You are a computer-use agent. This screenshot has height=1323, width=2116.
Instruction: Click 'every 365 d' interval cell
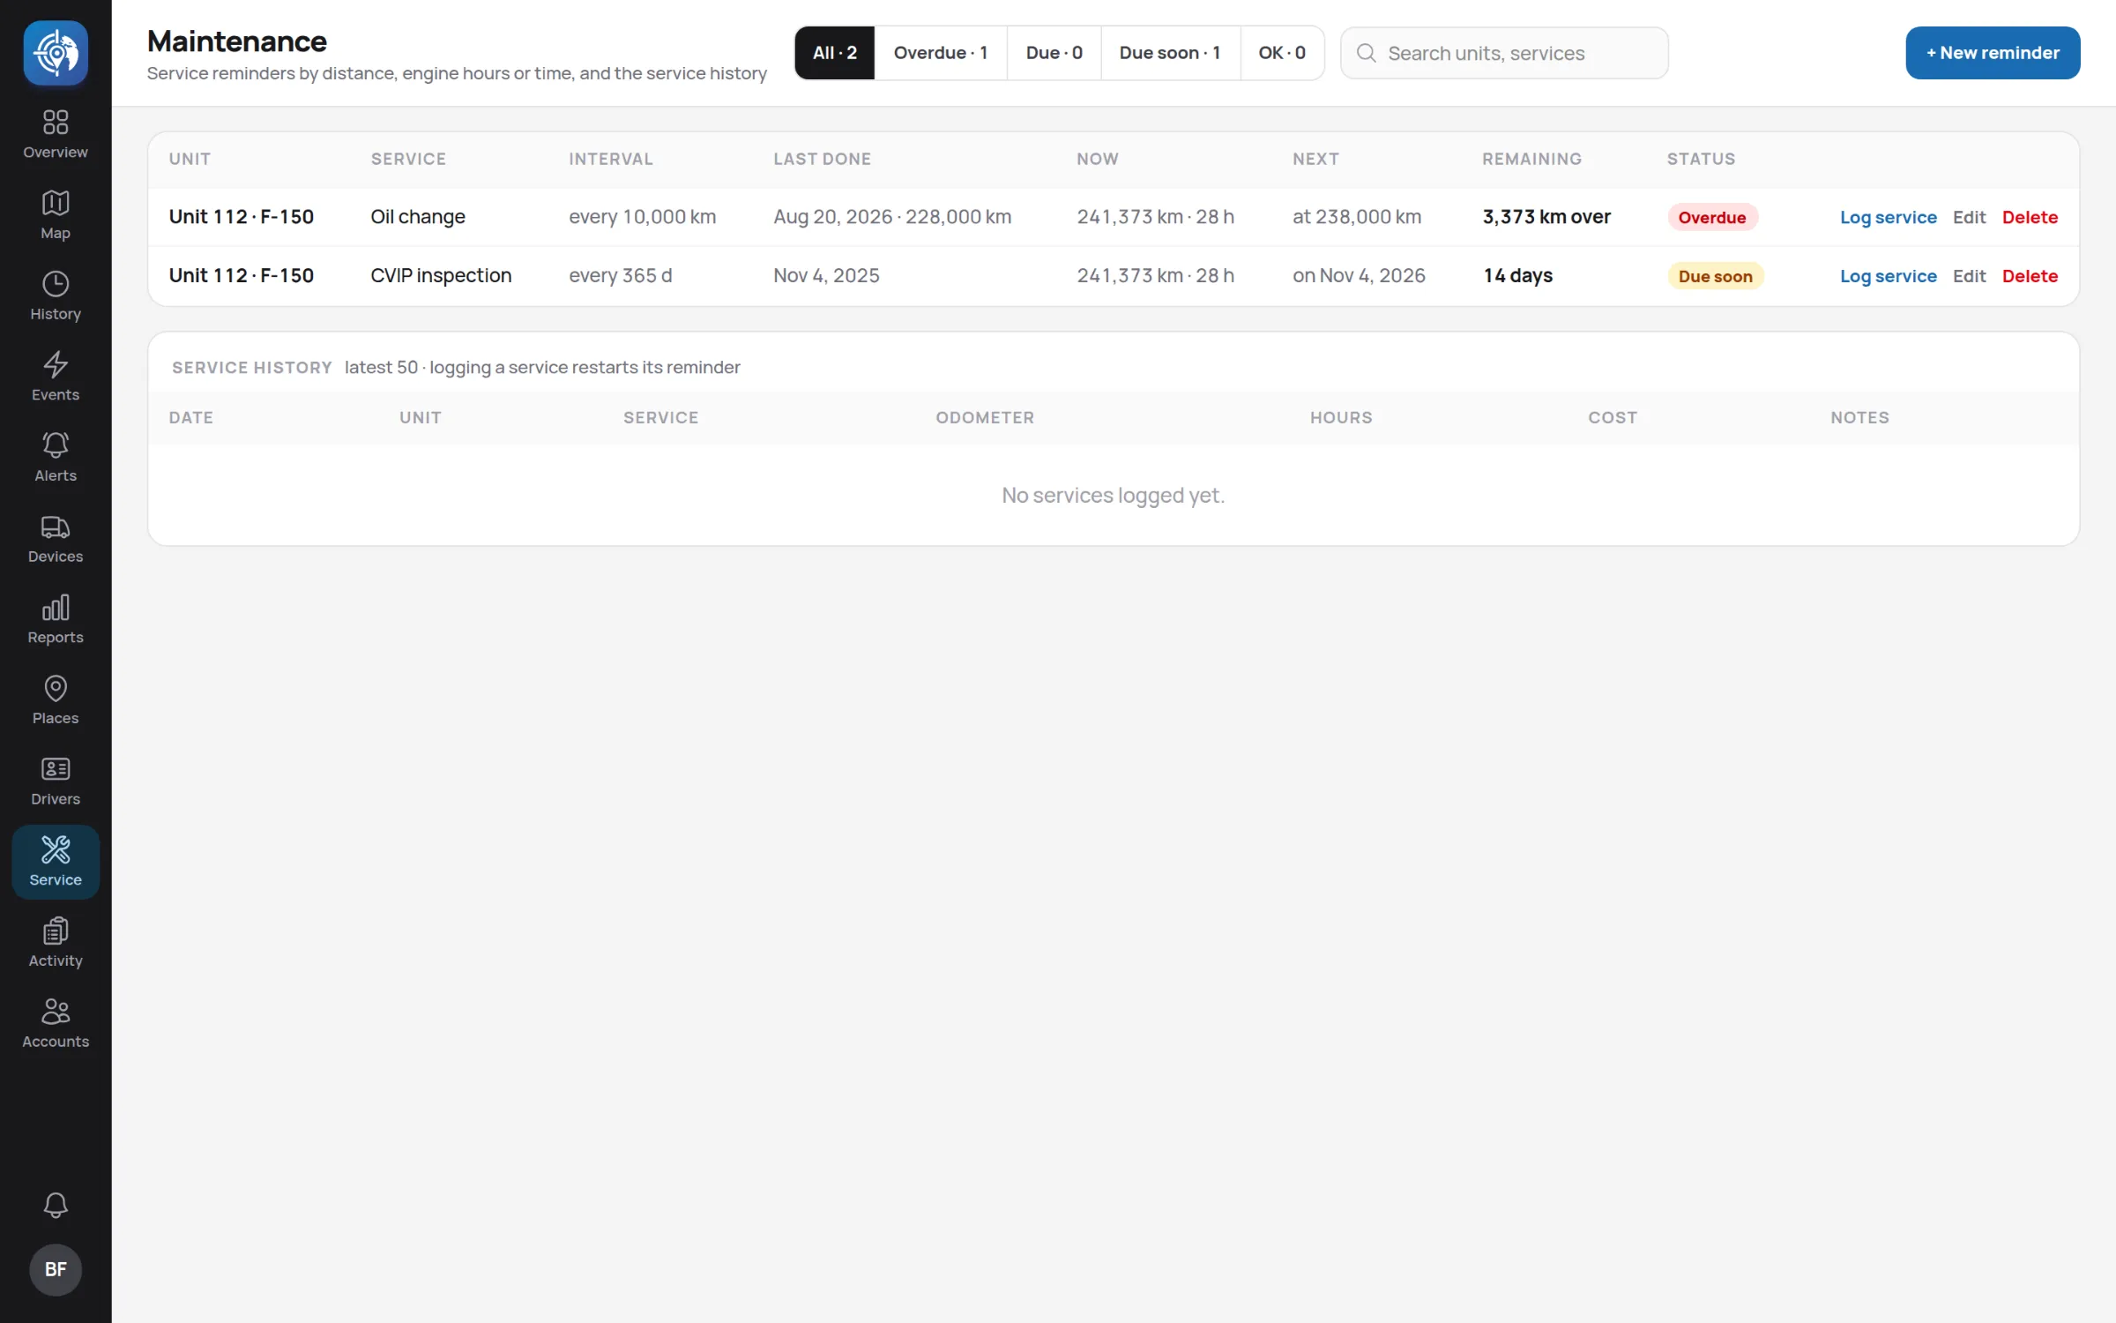620,276
